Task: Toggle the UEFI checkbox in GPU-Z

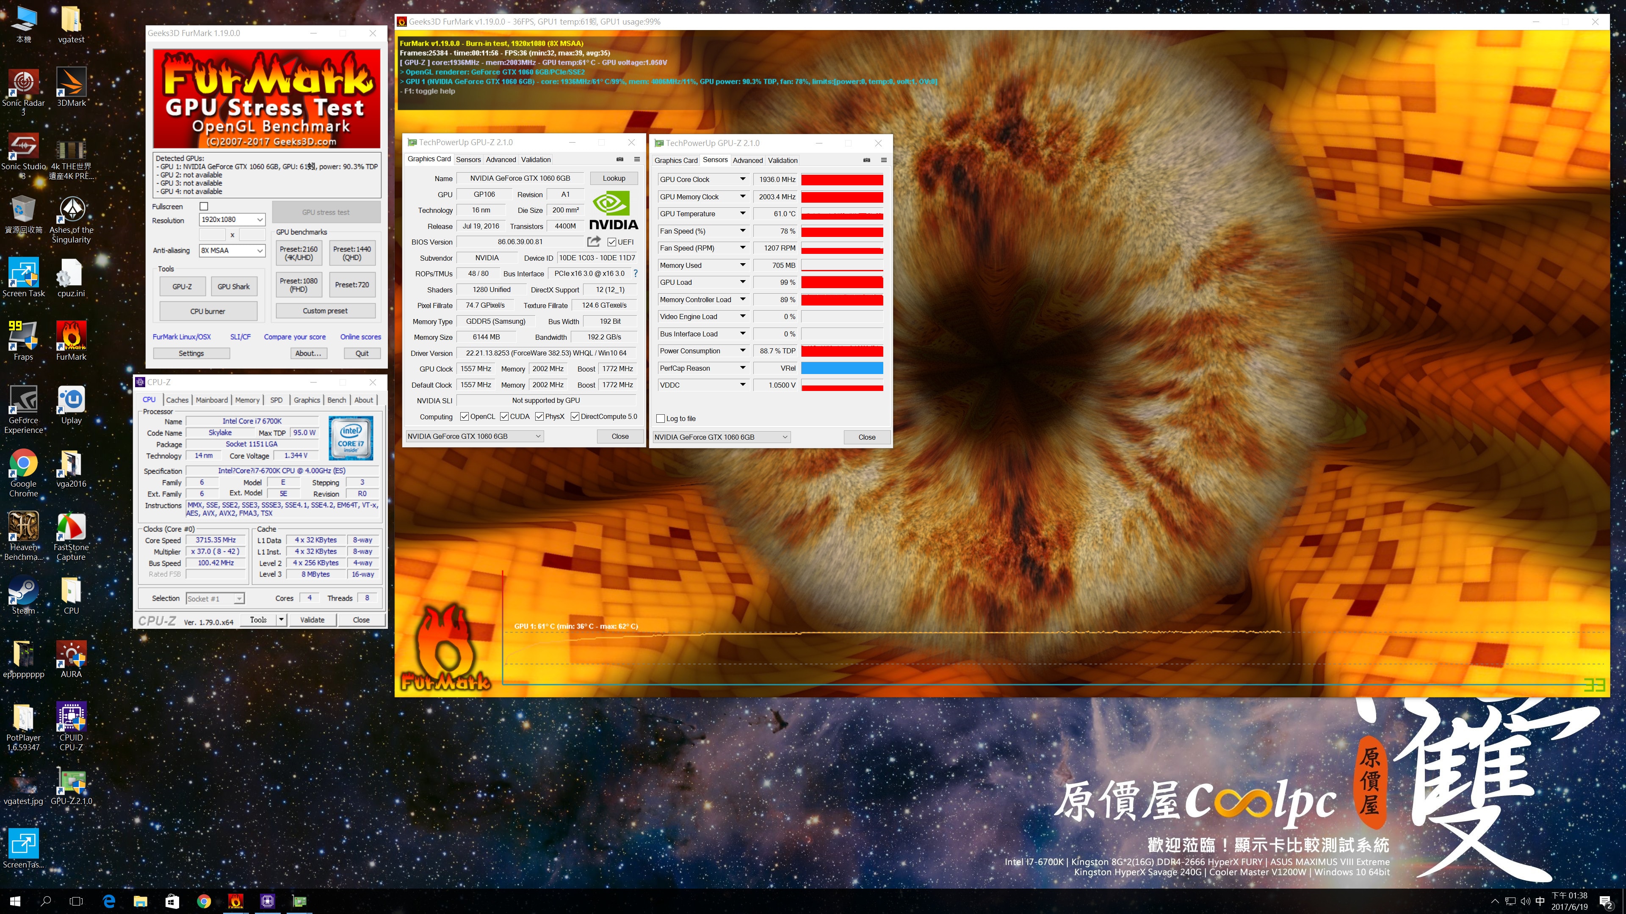Action: coord(611,242)
